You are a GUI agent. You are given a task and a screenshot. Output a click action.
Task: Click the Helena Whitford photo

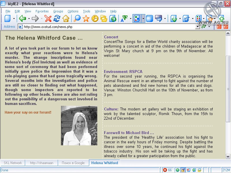(x=79, y=125)
